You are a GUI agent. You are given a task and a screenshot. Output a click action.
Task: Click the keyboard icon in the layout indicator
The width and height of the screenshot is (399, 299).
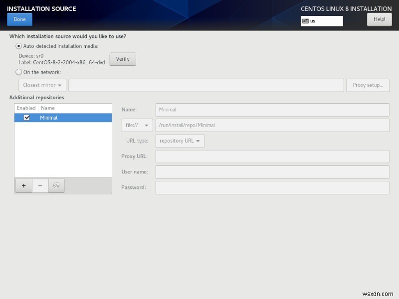tap(306, 21)
